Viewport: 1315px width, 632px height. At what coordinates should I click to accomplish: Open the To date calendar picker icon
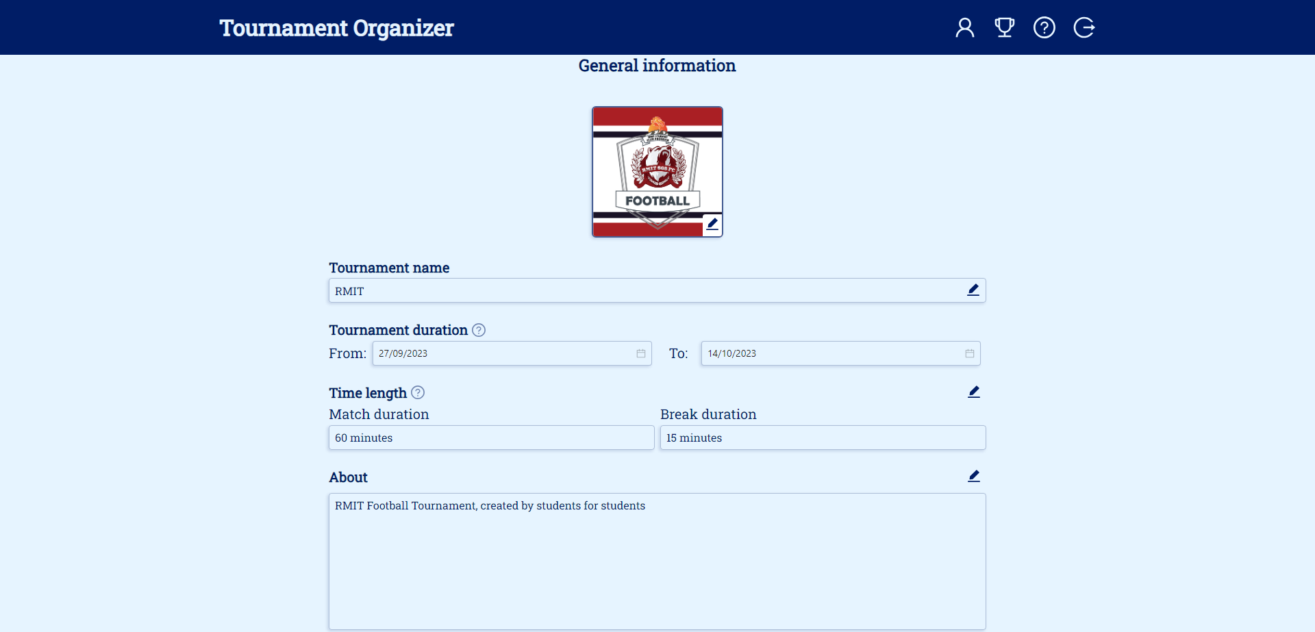[970, 353]
